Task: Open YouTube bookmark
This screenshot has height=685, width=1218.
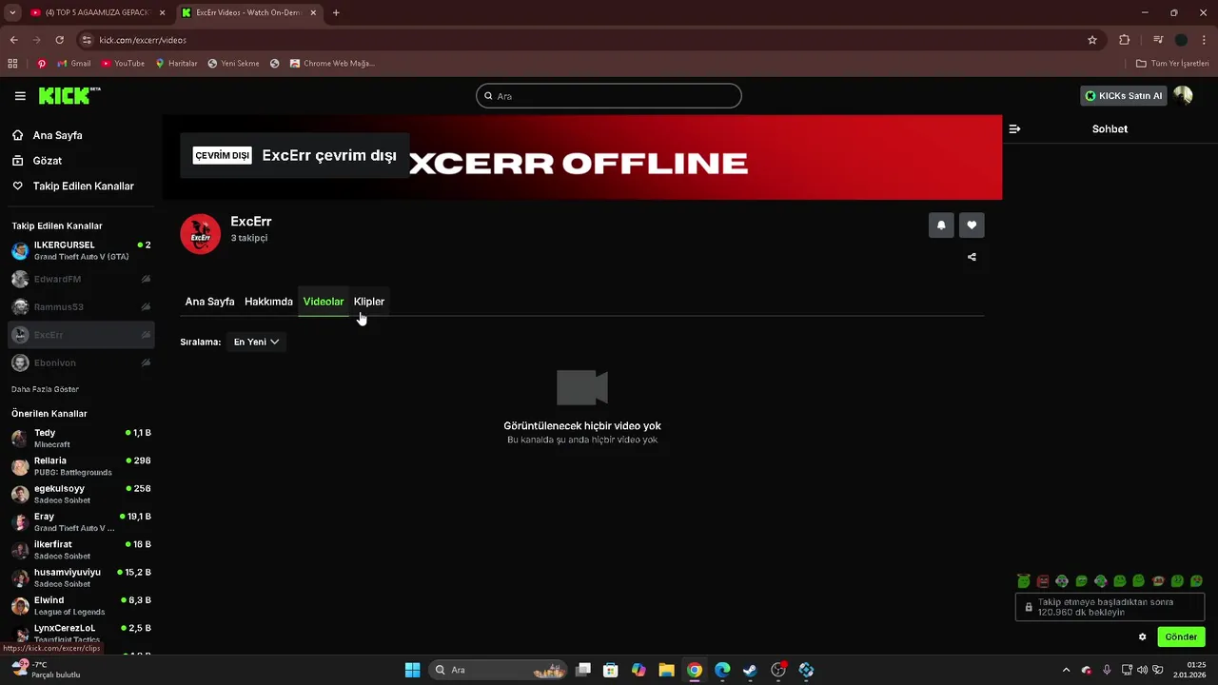Action: (x=123, y=64)
